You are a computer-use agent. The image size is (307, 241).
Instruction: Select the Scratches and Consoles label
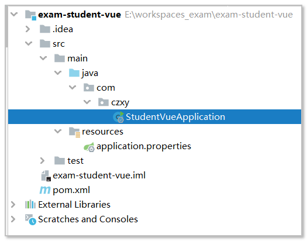point(88,219)
